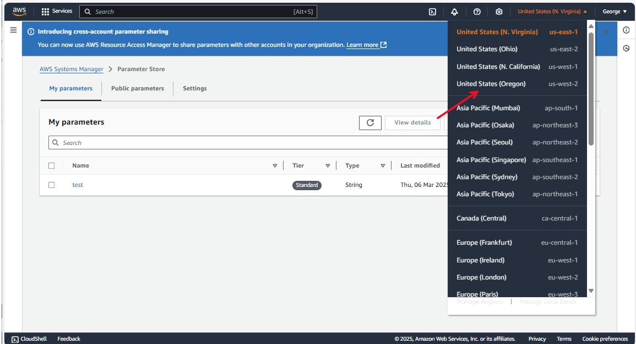Sort by Type column arrow
Image resolution: width=636 pixels, height=344 pixels.
[x=383, y=166]
